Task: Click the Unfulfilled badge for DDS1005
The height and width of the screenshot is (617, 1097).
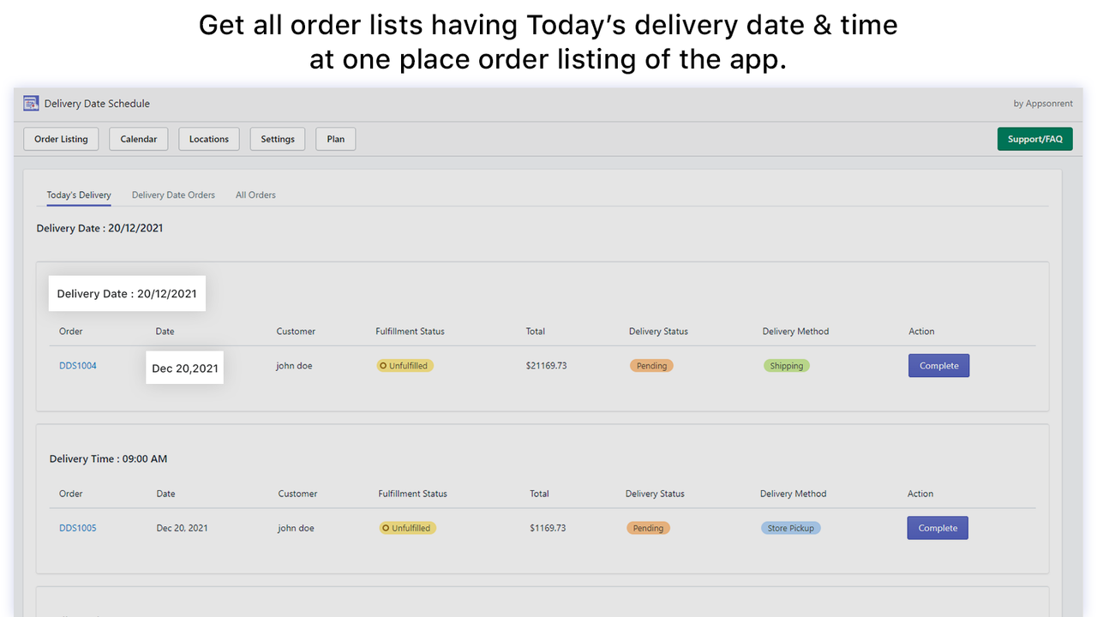Action: pyautogui.click(x=408, y=528)
